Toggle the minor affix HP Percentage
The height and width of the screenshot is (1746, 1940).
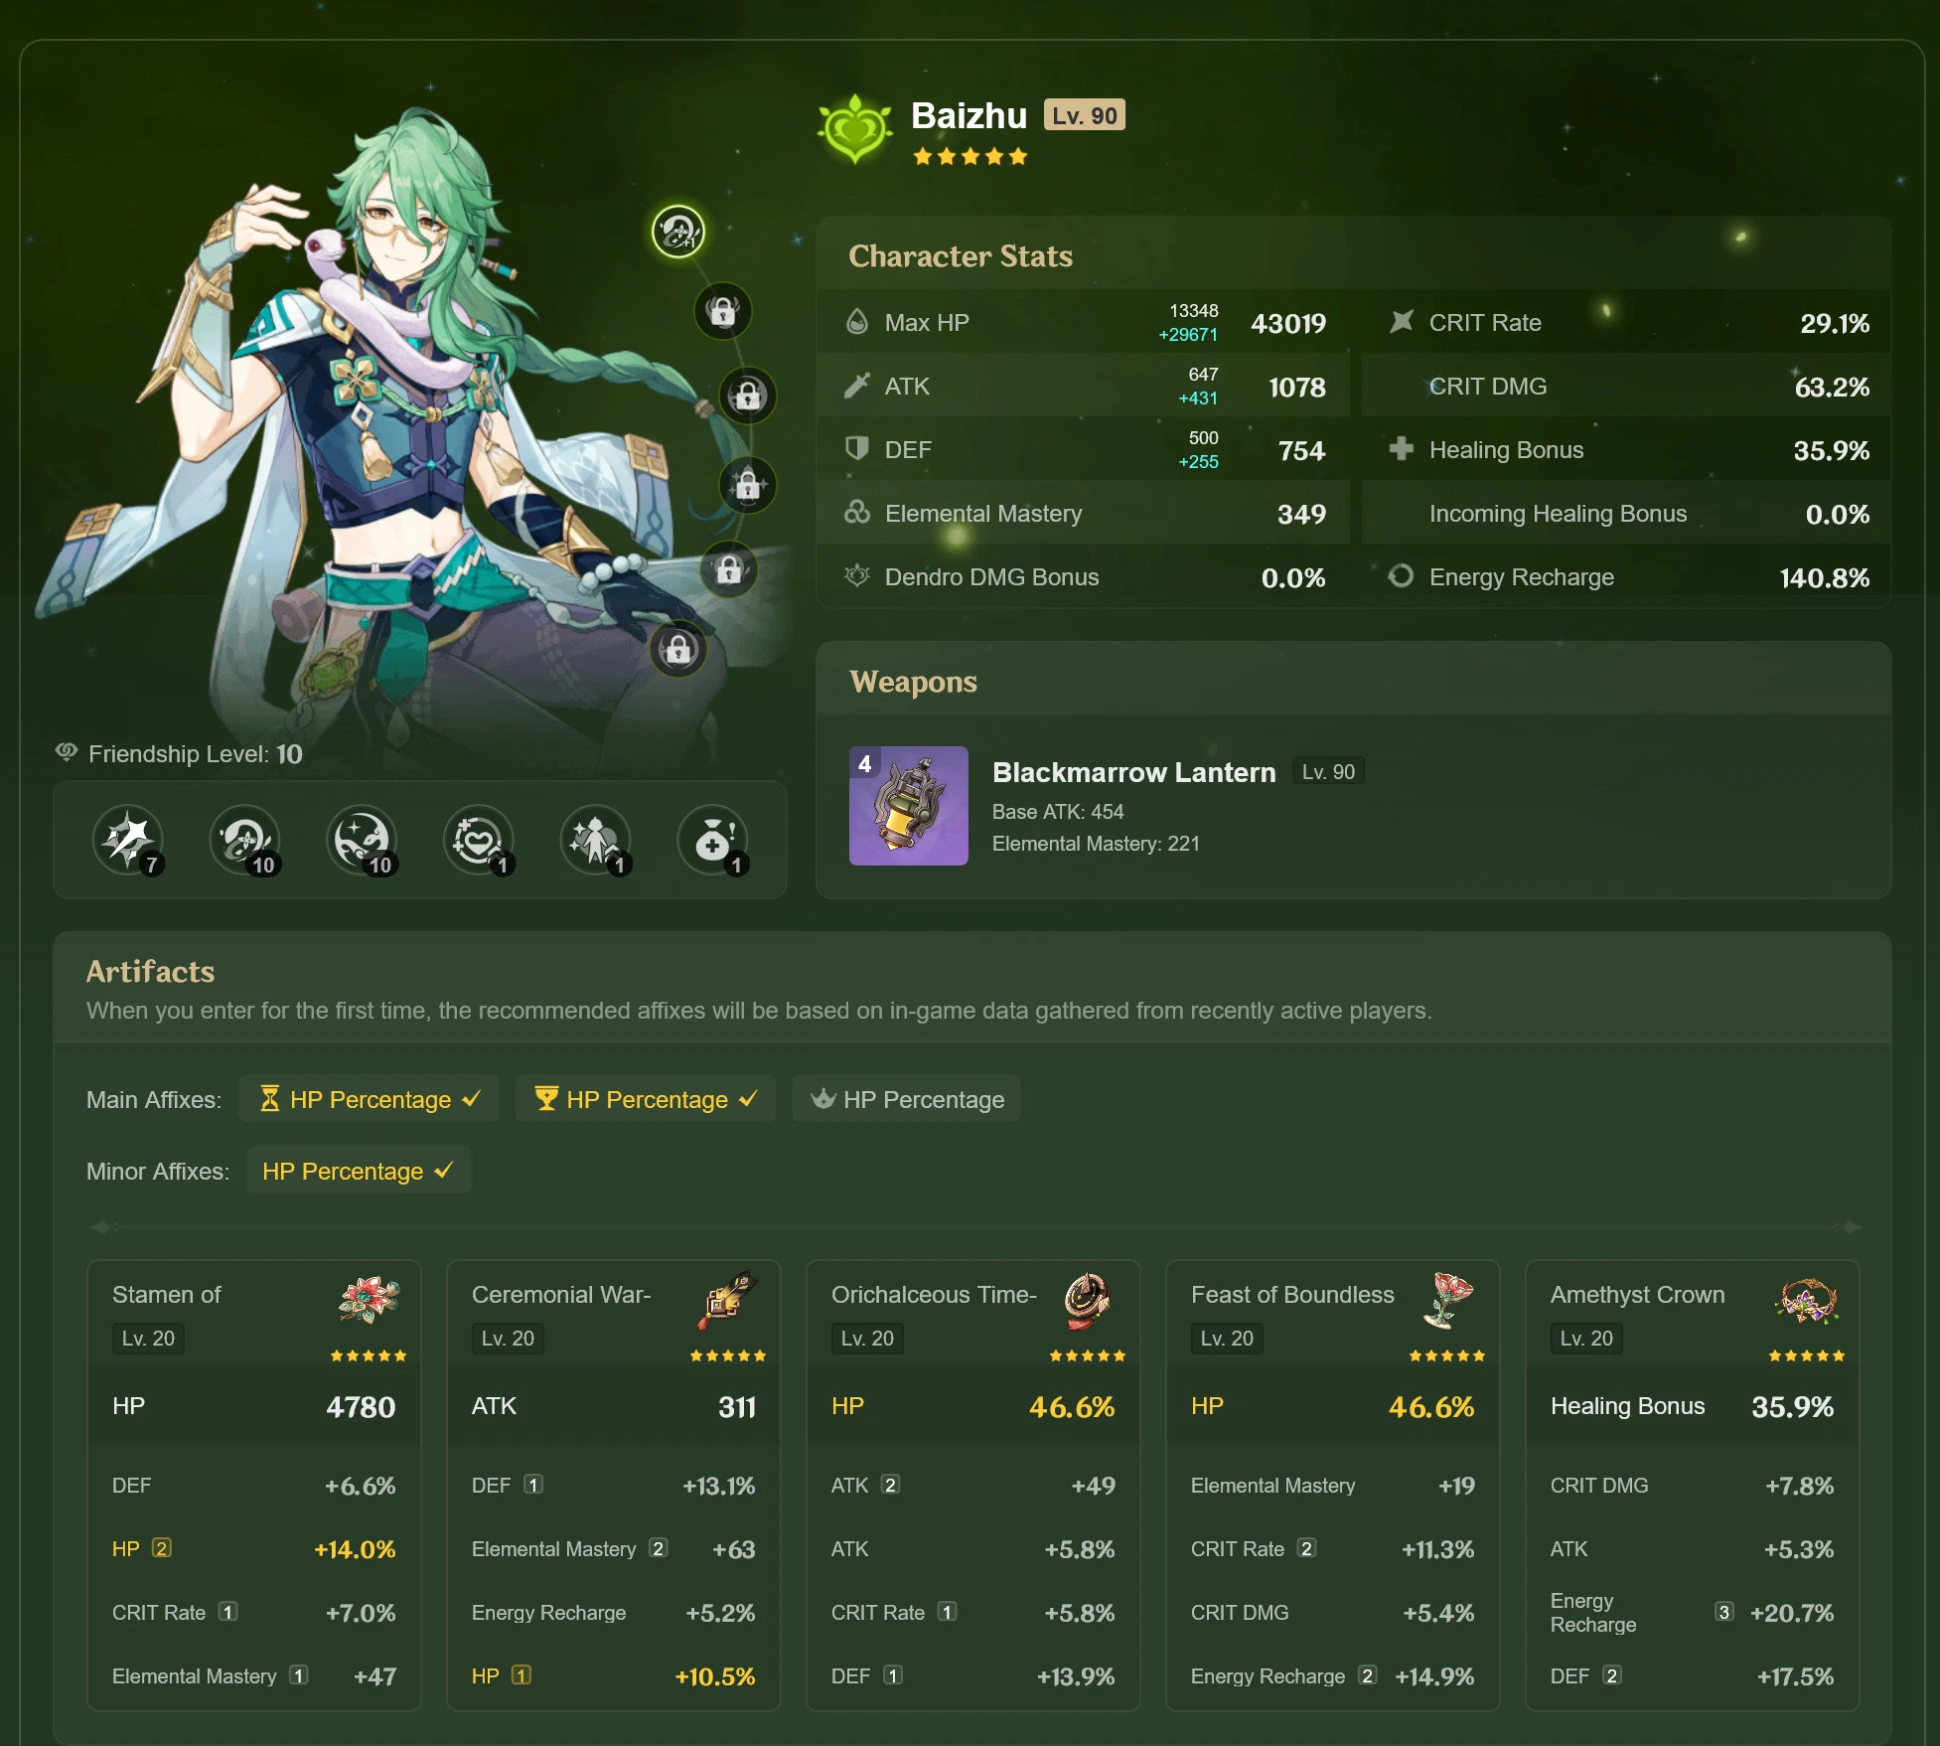358,1171
